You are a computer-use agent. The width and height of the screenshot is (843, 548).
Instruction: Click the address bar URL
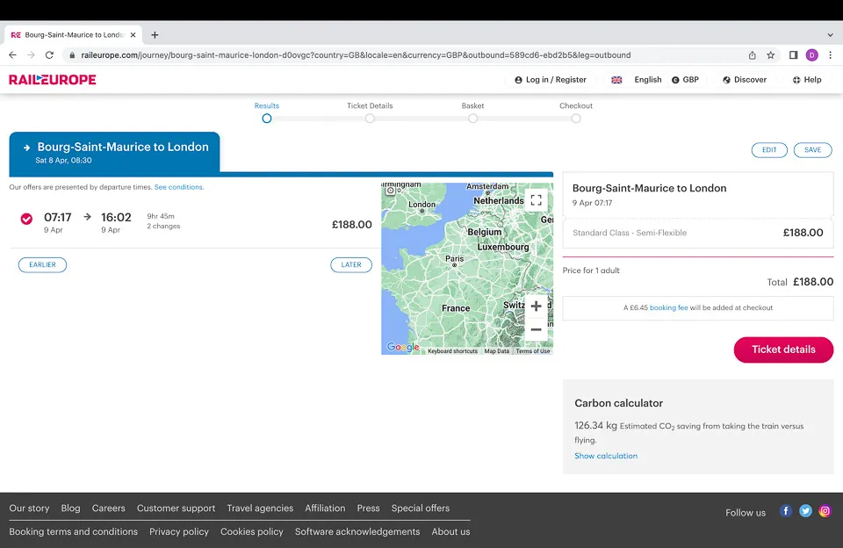(356, 54)
